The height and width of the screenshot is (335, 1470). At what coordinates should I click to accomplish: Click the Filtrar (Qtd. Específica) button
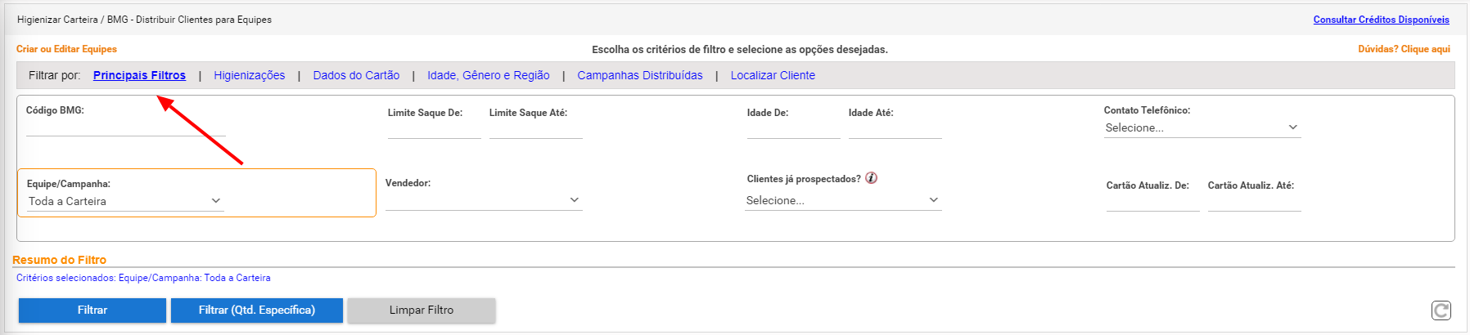pyautogui.click(x=257, y=310)
